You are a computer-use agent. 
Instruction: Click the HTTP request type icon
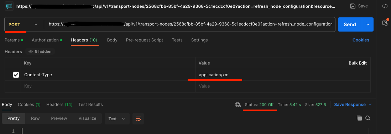[9, 6]
